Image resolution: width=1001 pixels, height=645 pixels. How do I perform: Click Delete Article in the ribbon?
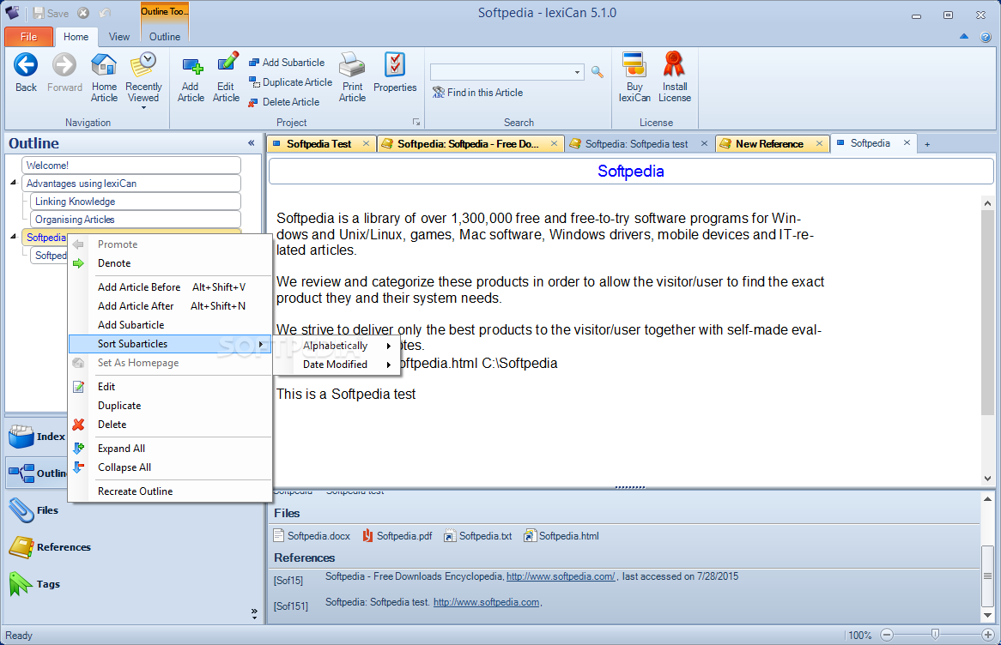click(x=284, y=102)
